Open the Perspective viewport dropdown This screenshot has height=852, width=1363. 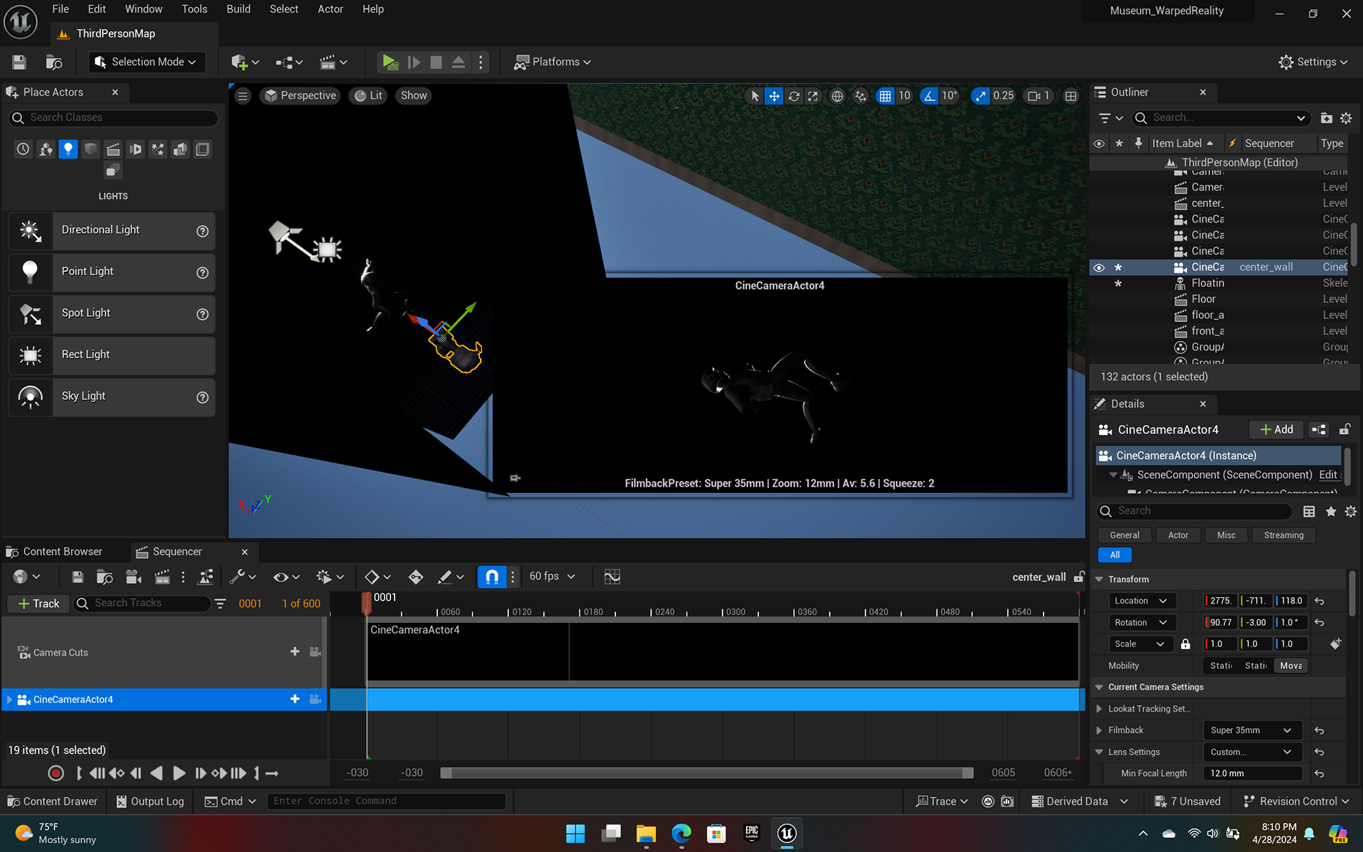[x=300, y=95]
